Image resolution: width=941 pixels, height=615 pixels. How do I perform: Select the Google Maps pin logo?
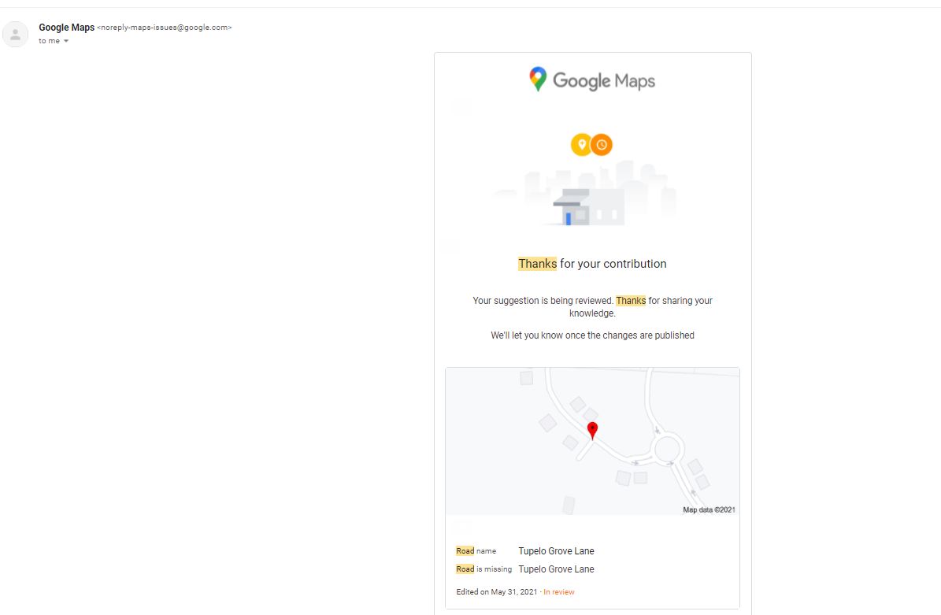pyautogui.click(x=537, y=79)
